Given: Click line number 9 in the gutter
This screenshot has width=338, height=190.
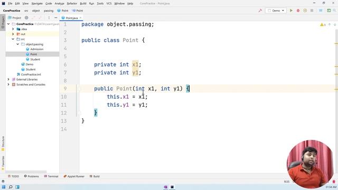Looking at the screenshot, I should tap(65, 89).
